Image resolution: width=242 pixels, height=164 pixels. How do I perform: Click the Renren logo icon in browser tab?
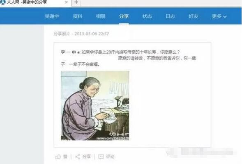coord(3,2)
